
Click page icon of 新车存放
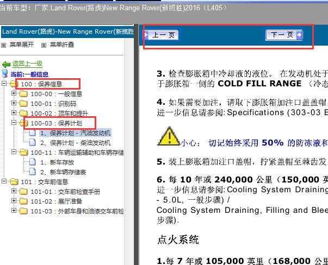tap(33, 162)
